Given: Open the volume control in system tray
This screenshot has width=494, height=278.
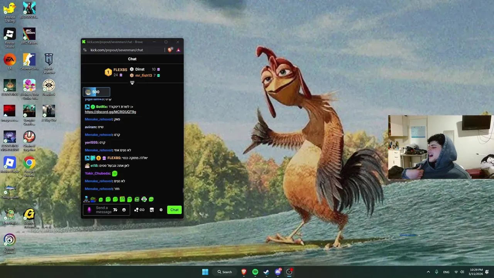Looking at the screenshot, I should 462,272.
